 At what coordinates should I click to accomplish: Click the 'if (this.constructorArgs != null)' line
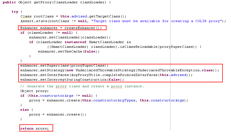tap(59, 96)
